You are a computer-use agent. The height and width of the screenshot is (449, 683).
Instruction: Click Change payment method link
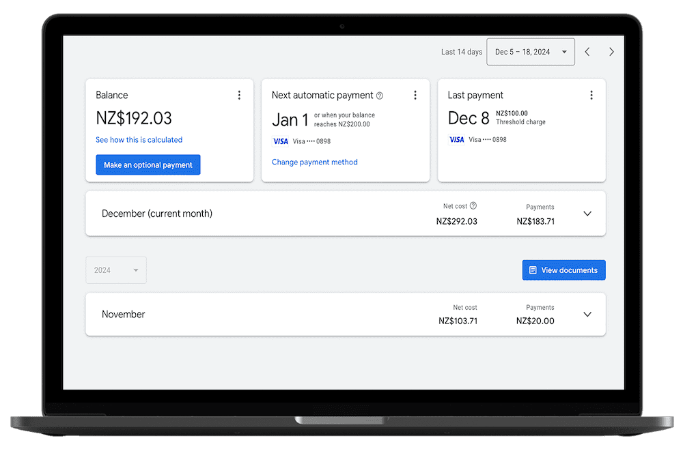point(314,162)
